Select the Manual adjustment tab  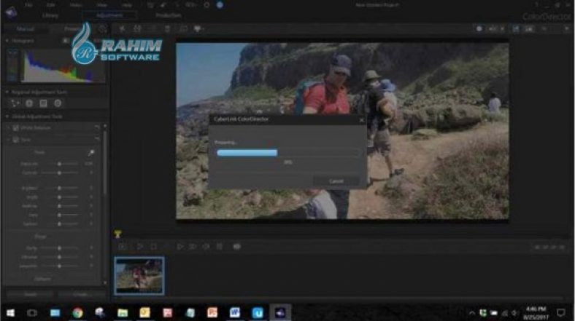(26, 28)
